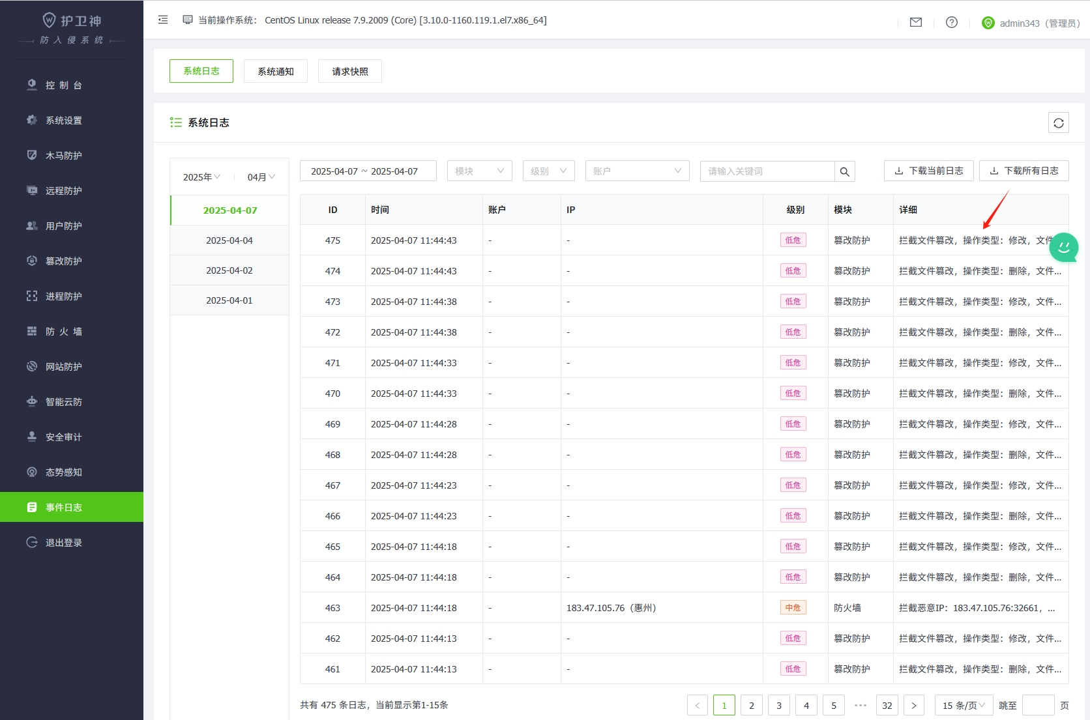Image resolution: width=1090 pixels, height=720 pixels.
Task: Select log date 2025-04-02
Action: [x=229, y=270]
